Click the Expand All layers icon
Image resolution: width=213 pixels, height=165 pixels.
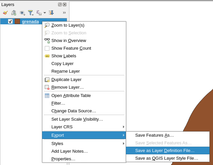tap(51, 13)
